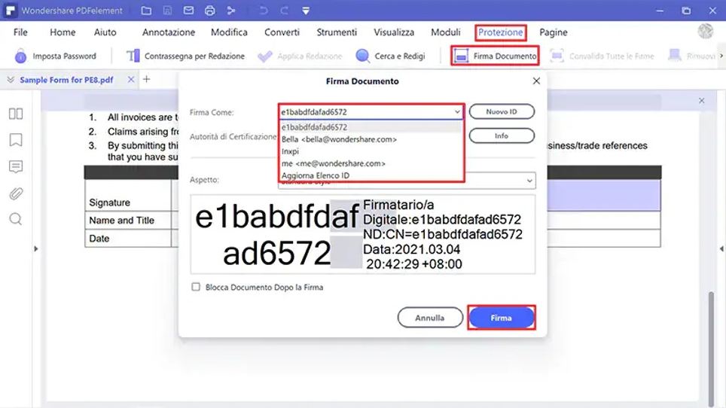Open user account avatar icon
726x408 pixels.
705,31
